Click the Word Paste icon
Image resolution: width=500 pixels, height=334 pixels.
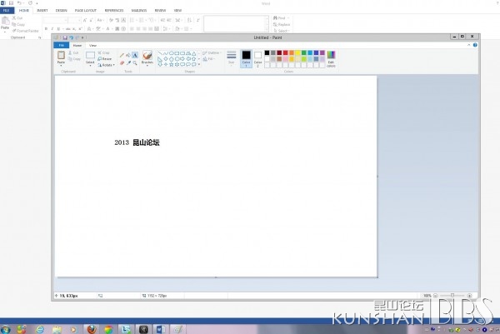pos(5,21)
